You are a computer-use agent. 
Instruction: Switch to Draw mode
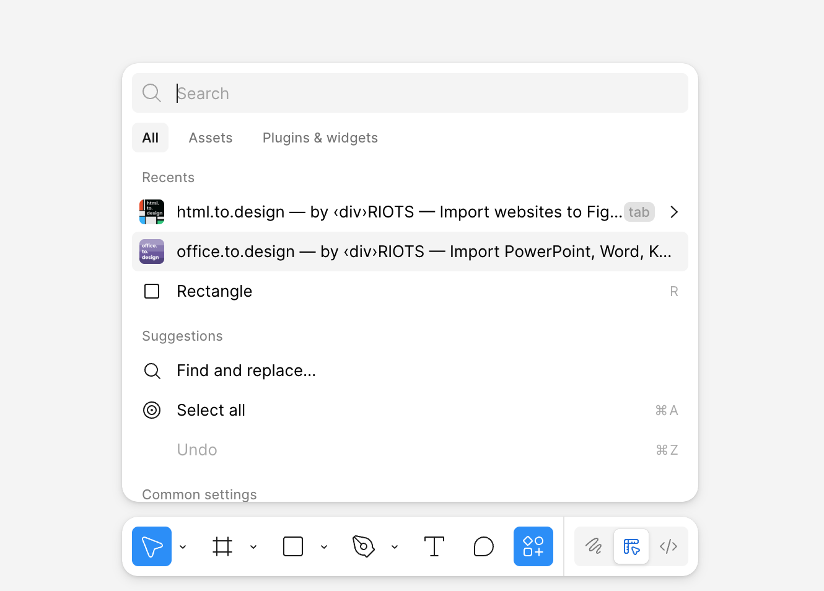pyautogui.click(x=594, y=546)
